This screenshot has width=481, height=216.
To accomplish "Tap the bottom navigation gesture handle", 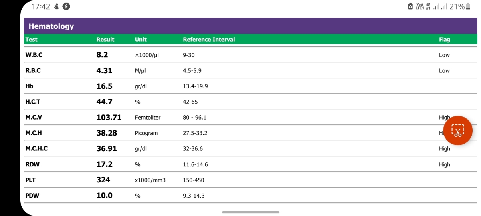I will click(251, 212).
